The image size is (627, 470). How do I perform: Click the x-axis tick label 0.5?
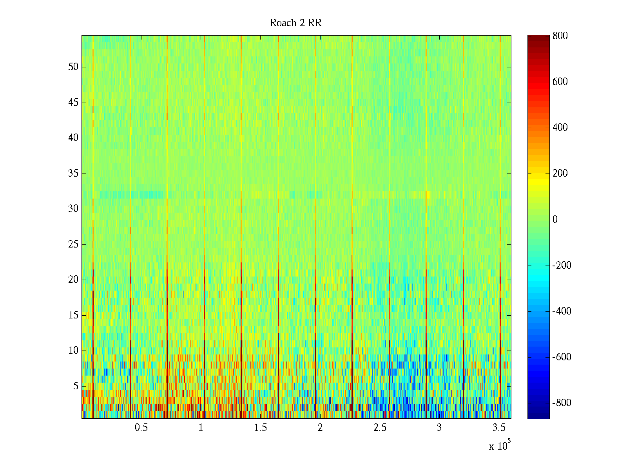click(x=141, y=428)
